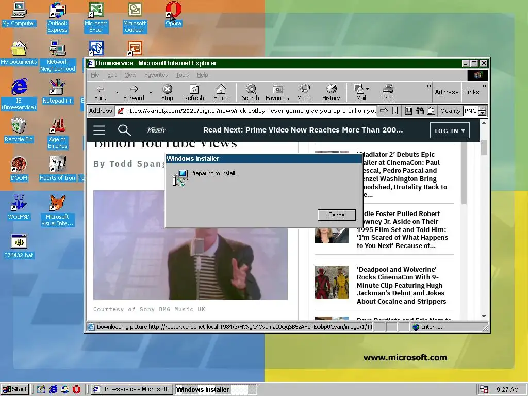Viewport: 528px width, 396px height.
Task: Launch Internet Explorer from quick launch
Action: tap(53, 389)
